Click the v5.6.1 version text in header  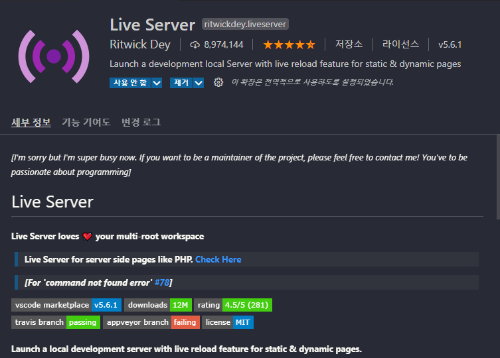(x=450, y=44)
